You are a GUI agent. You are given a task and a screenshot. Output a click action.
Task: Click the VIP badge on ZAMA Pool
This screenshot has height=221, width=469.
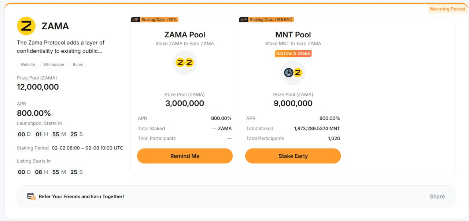(x=135, y=20)
